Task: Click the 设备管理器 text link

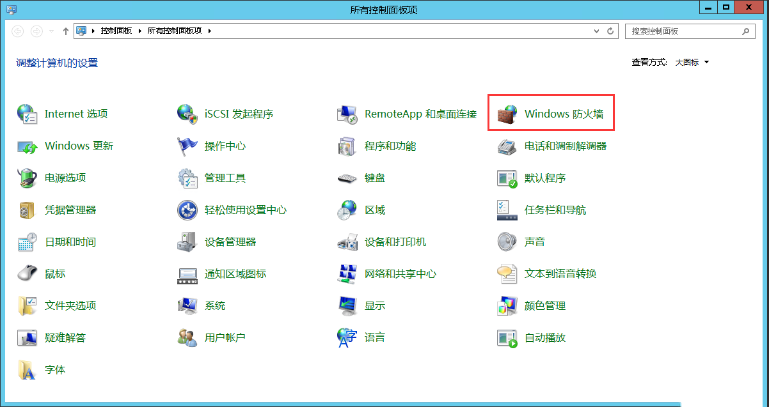Action: [230, 242]
